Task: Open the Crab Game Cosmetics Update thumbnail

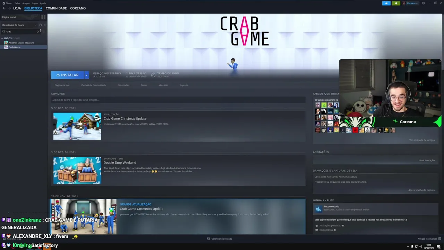Action: click(84, 216)
